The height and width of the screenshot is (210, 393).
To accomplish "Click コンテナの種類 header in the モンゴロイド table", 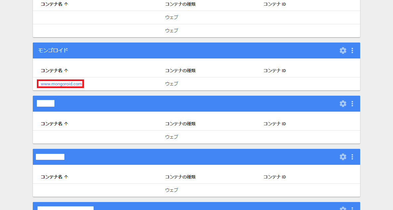I will [180, 70].
